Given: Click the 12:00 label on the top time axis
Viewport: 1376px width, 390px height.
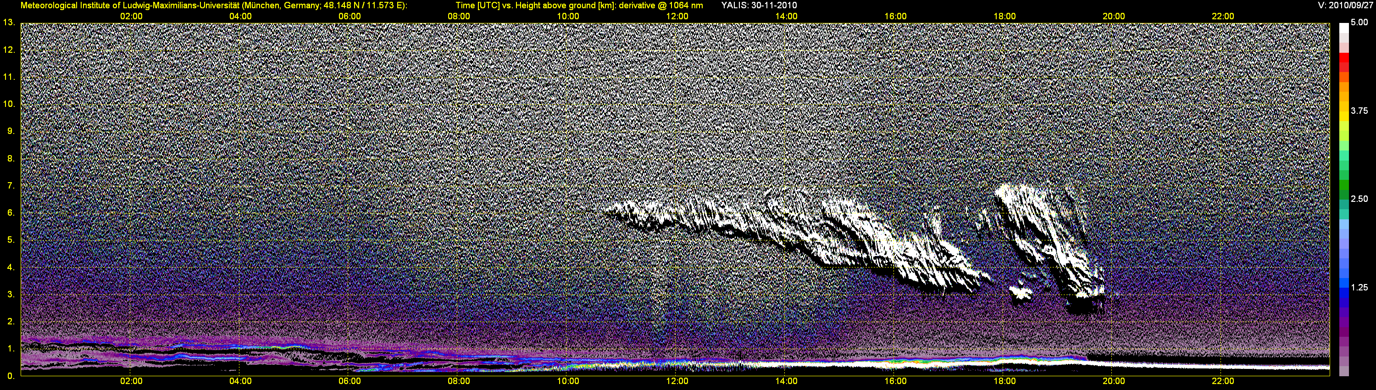Looking at the screenshot, I should coord(677,16).
